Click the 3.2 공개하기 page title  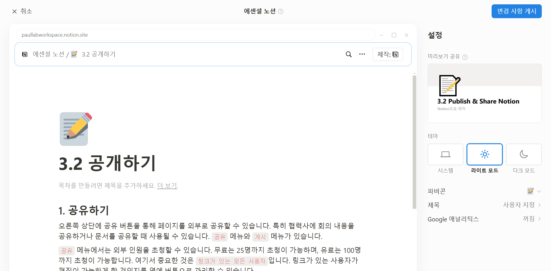[107, 163]
